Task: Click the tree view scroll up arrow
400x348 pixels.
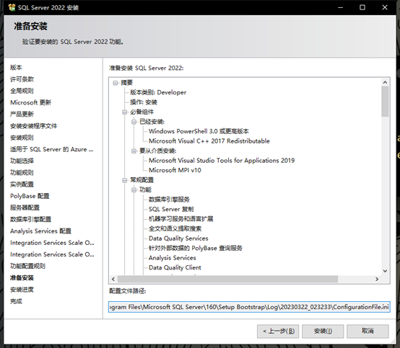Action: [x=386, y=82]
